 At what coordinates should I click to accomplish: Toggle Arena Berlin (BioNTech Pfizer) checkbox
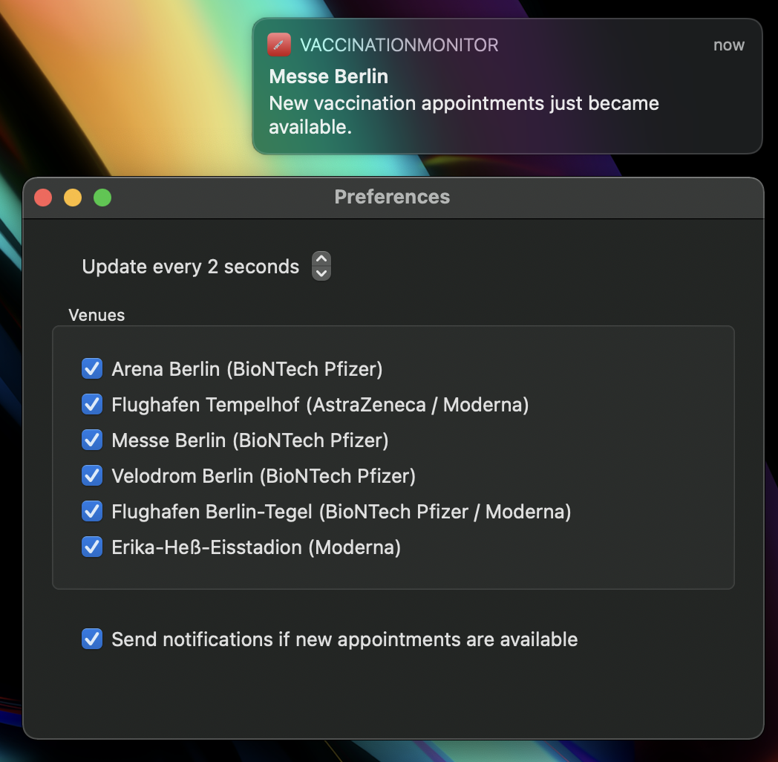click(92, 369)
